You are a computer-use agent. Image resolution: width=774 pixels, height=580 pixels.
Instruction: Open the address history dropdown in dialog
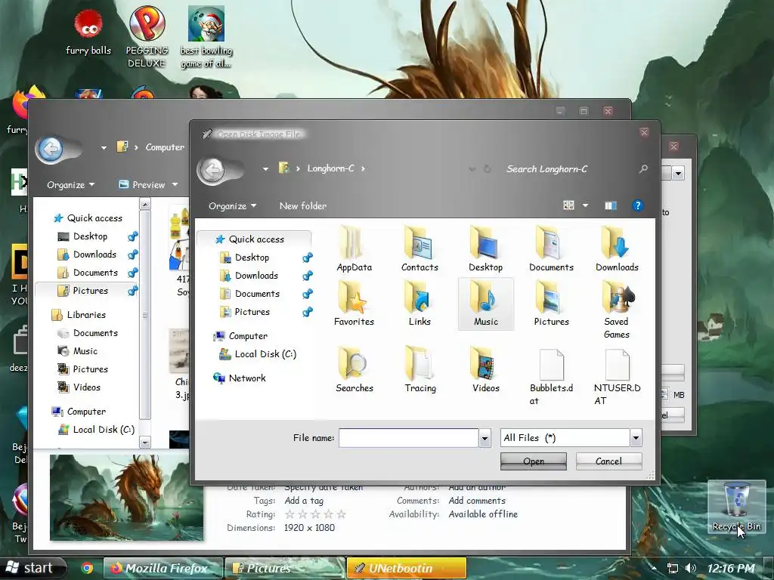pos(472,168)
